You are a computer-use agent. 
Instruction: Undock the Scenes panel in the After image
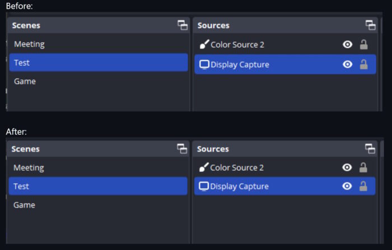[182, 149]
